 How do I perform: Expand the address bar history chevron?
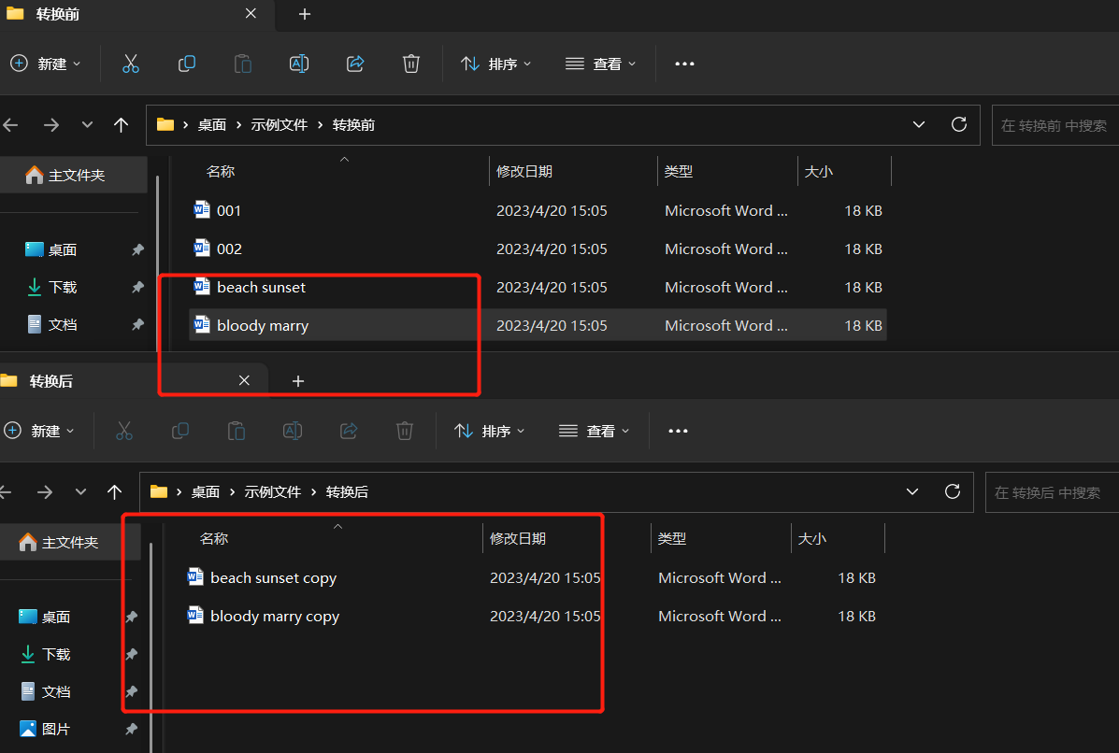tap(918, 124)
